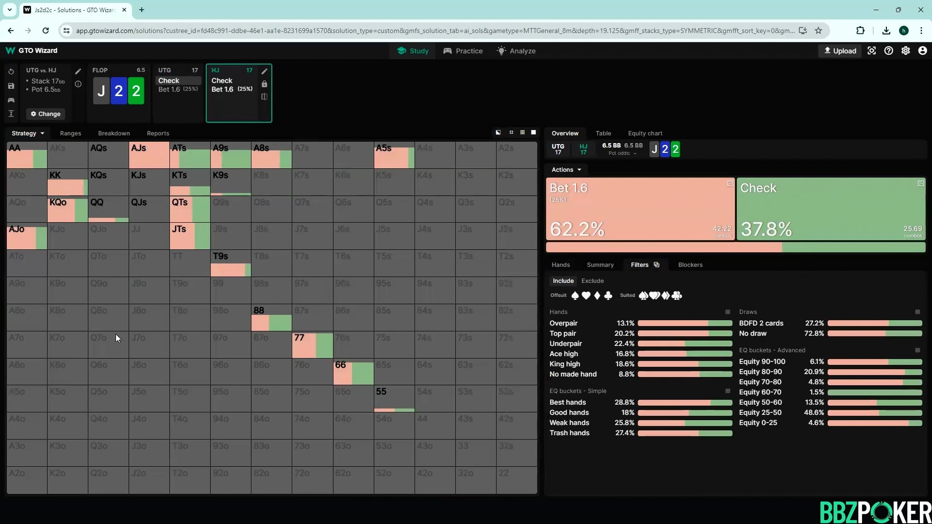Filter by offsuit spade icon
The width and height of the screenshot is (932, 524).
(x=575, y=295)
